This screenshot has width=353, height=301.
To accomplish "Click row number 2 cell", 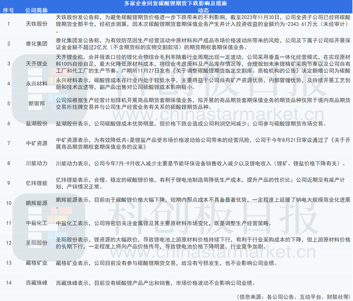I will [x=9, y=43].
